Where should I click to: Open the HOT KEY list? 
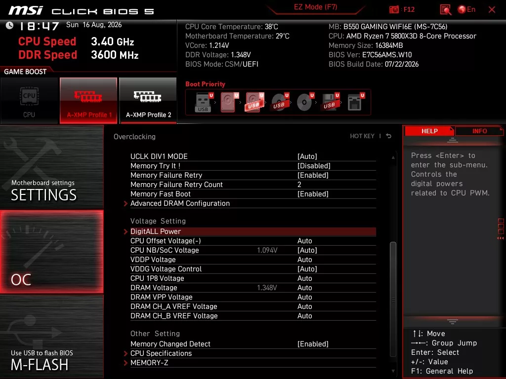[362, 136]
